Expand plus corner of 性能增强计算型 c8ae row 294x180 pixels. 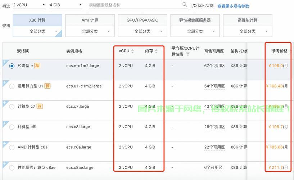(x=5, y=164)
